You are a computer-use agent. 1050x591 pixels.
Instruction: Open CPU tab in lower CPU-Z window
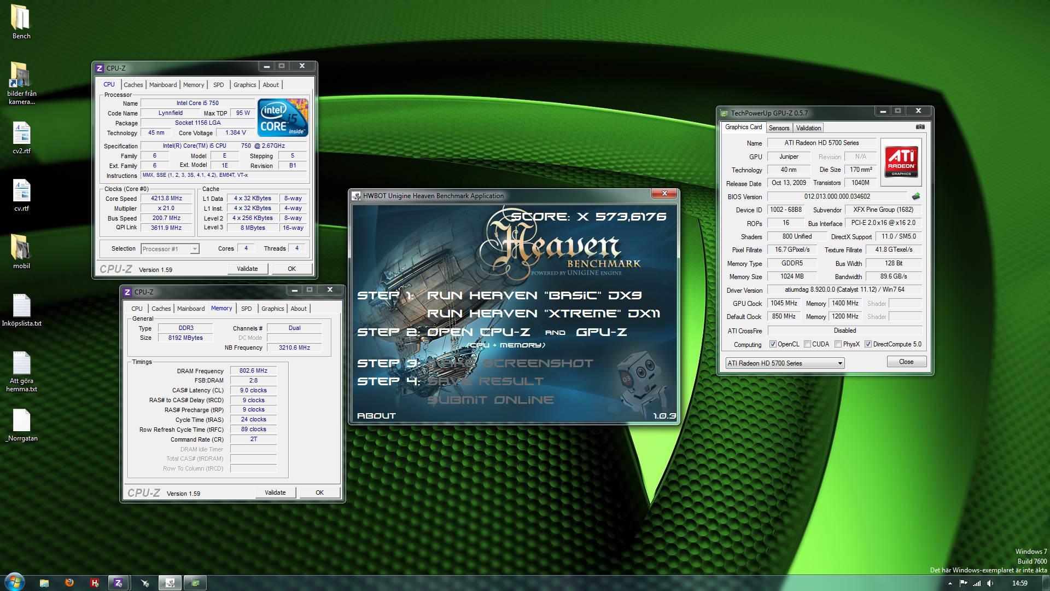[137, 309]
